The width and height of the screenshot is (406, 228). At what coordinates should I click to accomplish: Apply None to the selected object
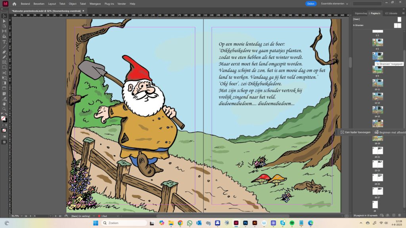coord(4,131)
